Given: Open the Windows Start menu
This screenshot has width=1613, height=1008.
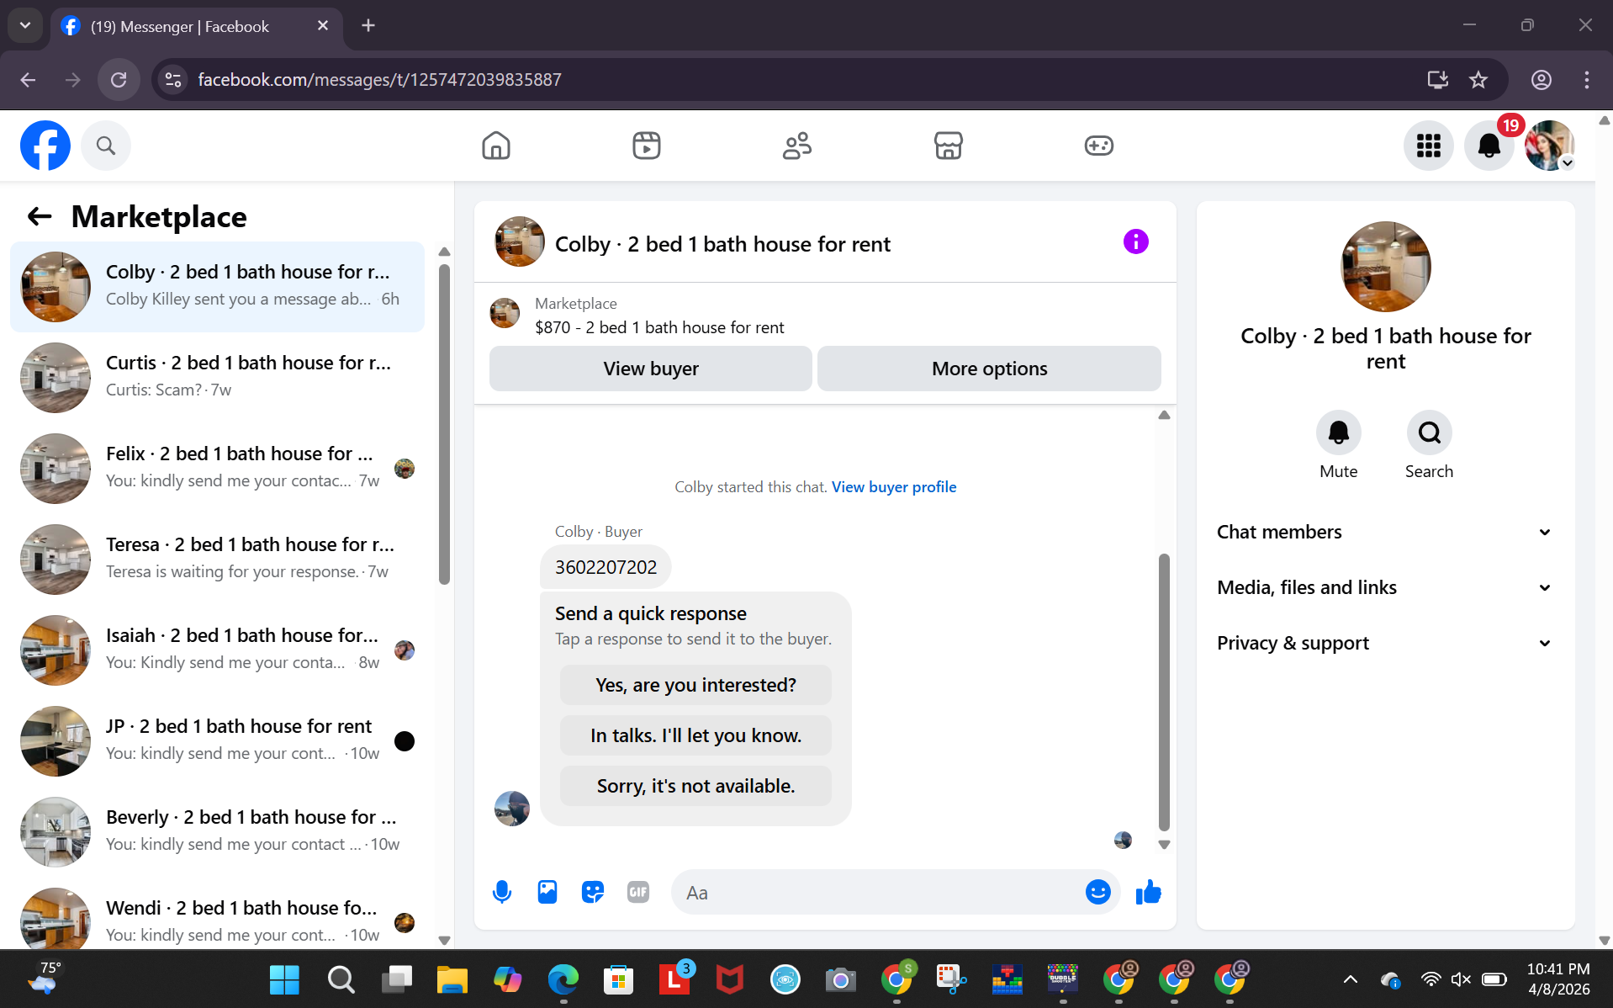Looking at the screenshot, I should tap(284, 979).
